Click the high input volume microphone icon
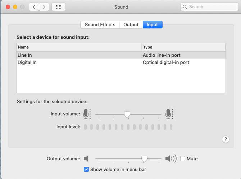The width and height of the screenshot is (241, 179). pos(169,114)
